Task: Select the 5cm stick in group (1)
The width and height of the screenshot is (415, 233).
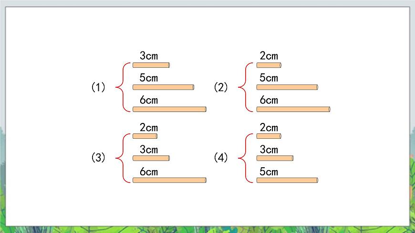Action: pos(163,87)
